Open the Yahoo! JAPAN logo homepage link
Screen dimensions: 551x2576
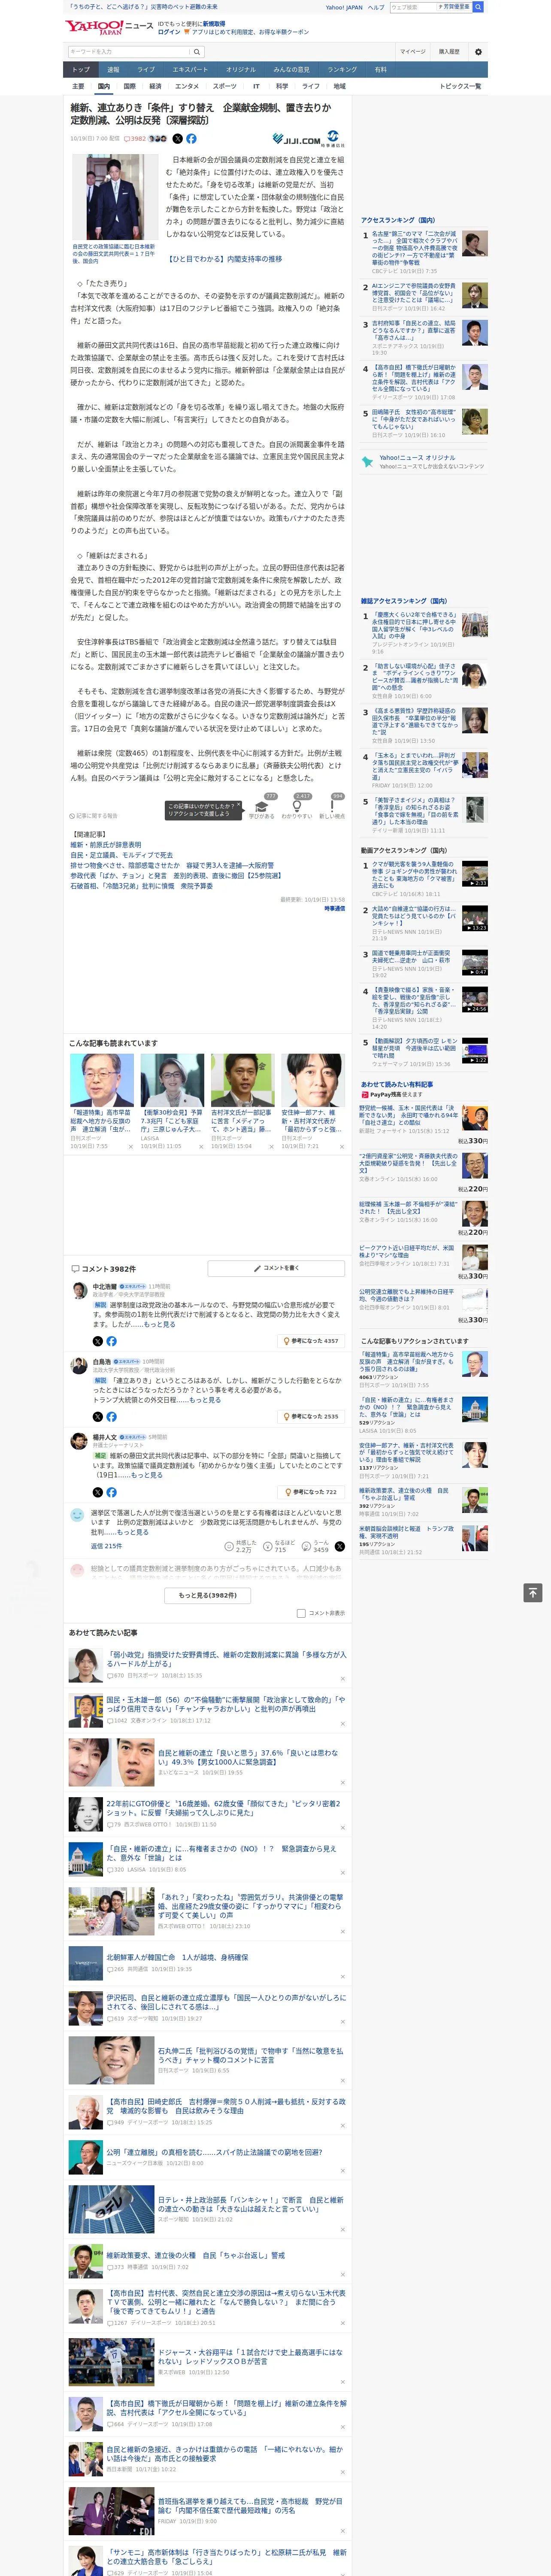pos(94,27)
